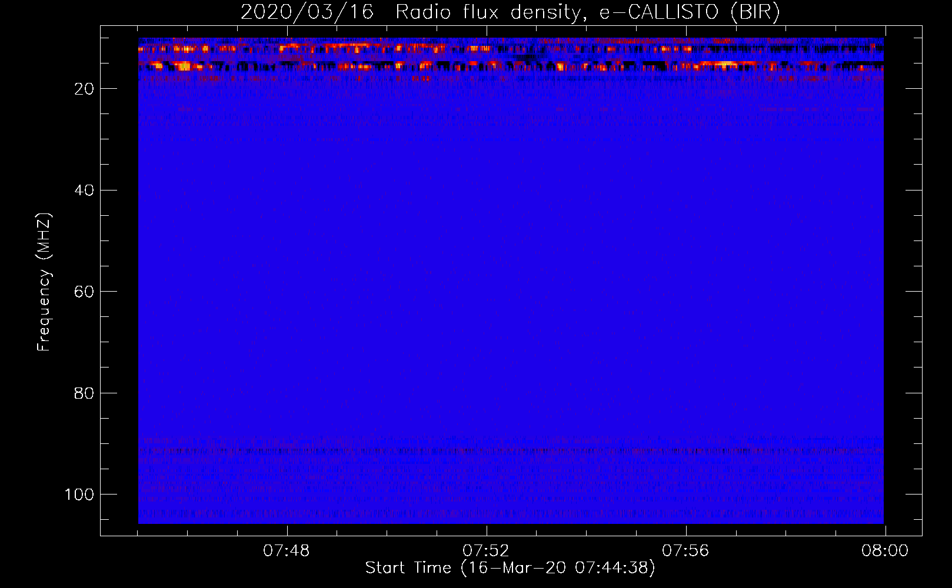Click the 20 MHz frequency tick label

[x=84, y=89]
